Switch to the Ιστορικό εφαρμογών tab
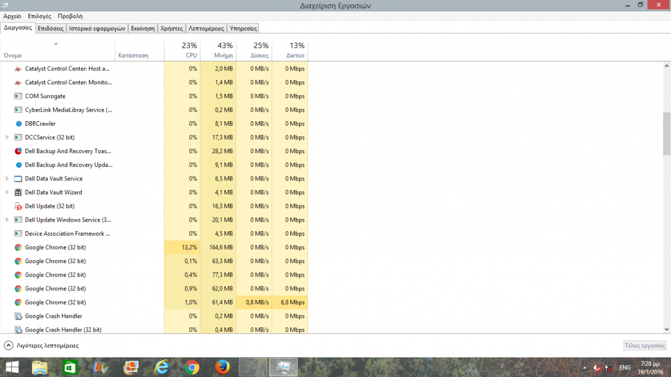The height and width of the screenshot is (377, 671). tap(97, 28)
